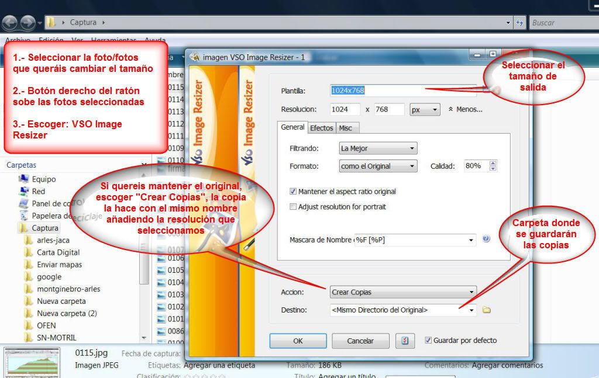Screen dimensions: 599x378
Task: Click the Carpetas panel header
Action: point(22,165)
